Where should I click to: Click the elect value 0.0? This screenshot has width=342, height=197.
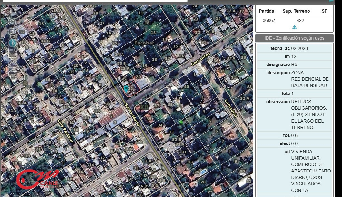pyautogui.click(x=294, y=143)
